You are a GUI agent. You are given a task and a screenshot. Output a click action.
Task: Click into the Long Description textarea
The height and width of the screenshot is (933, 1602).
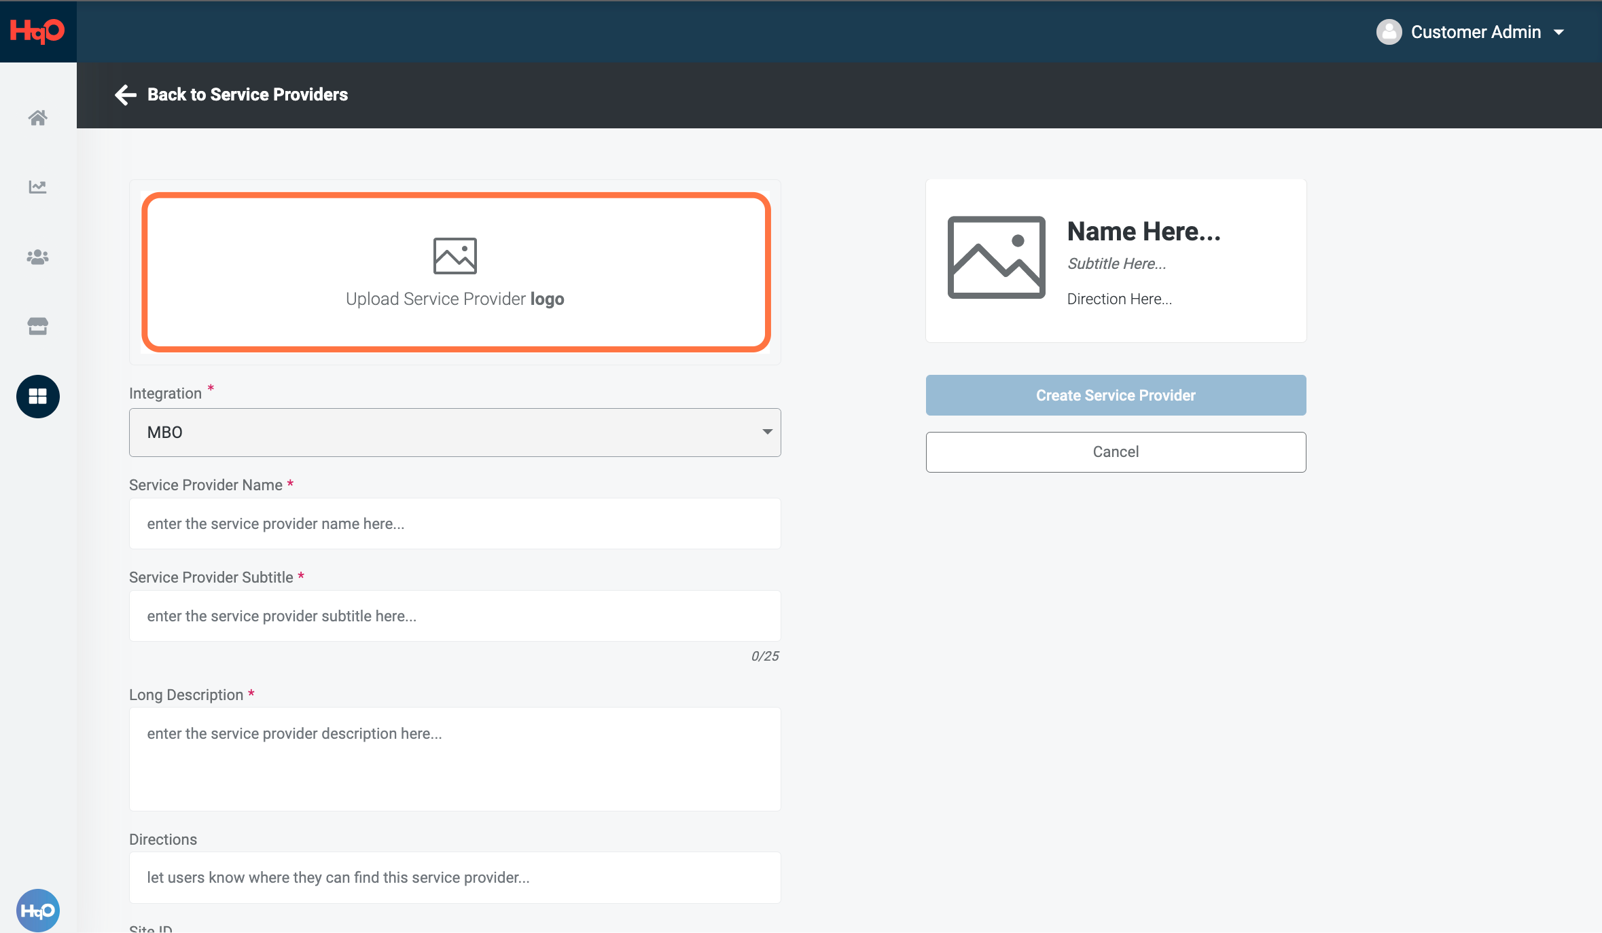click(x=455, y=758)
